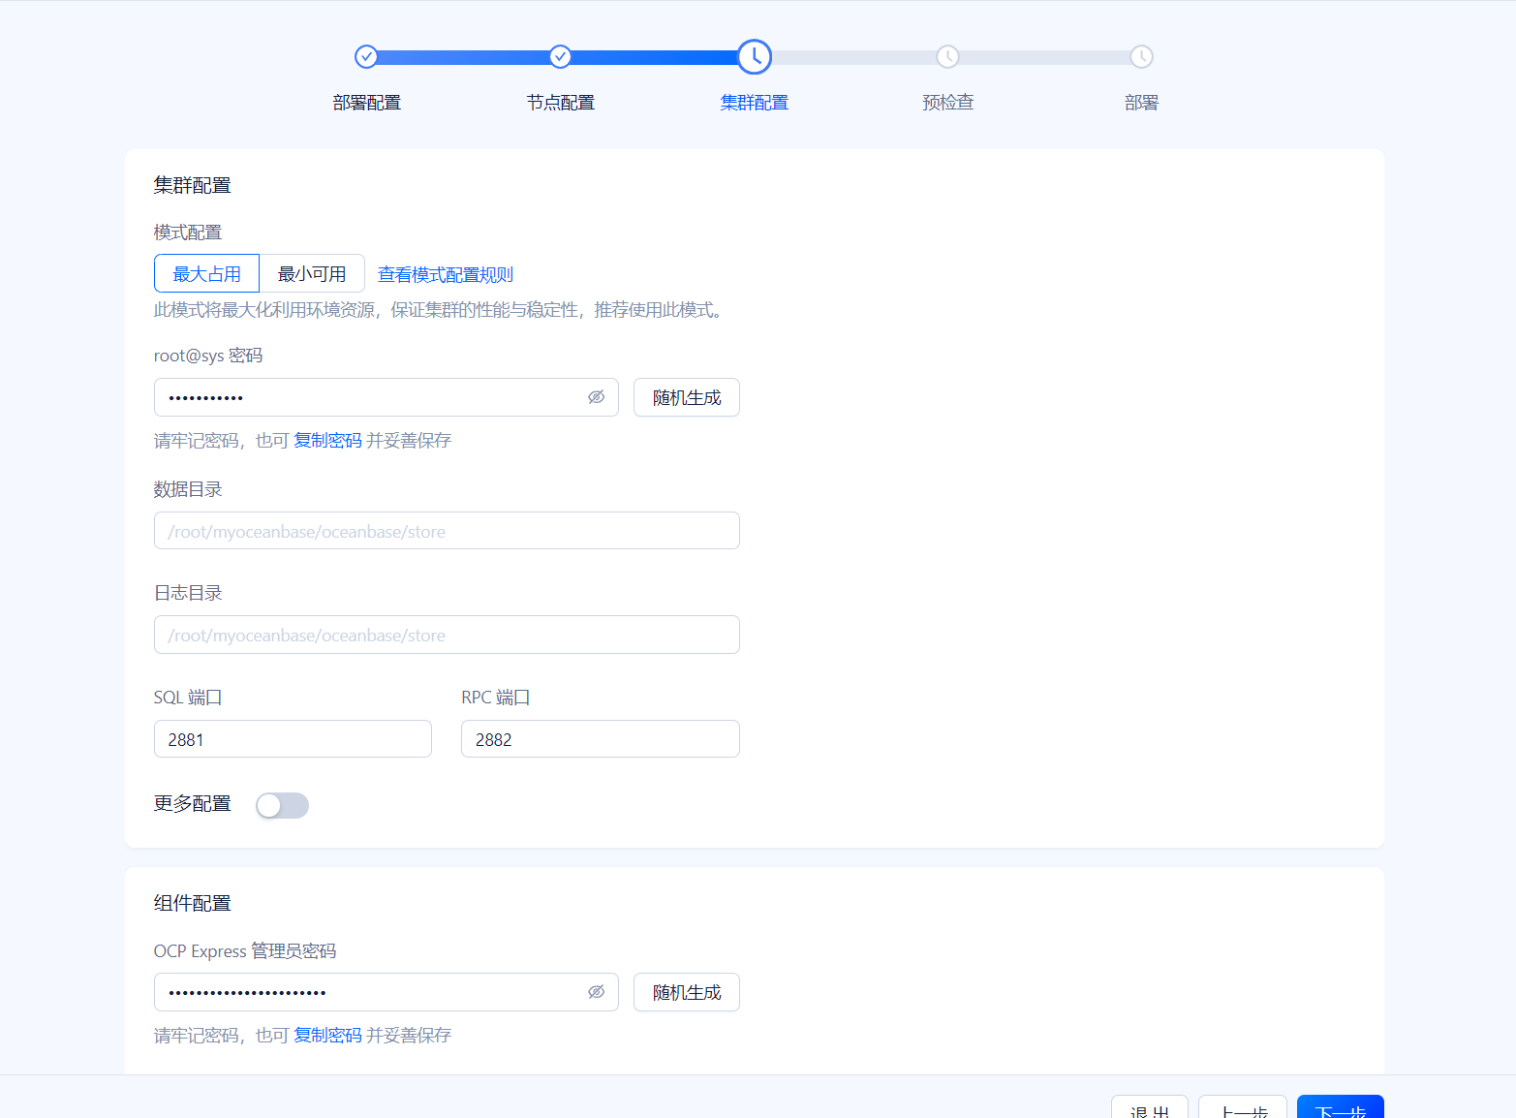1516x1118 pixels.
Task: Show the root@sys password via eye icon
Action: pyautogui.click(x=597, y=397)
